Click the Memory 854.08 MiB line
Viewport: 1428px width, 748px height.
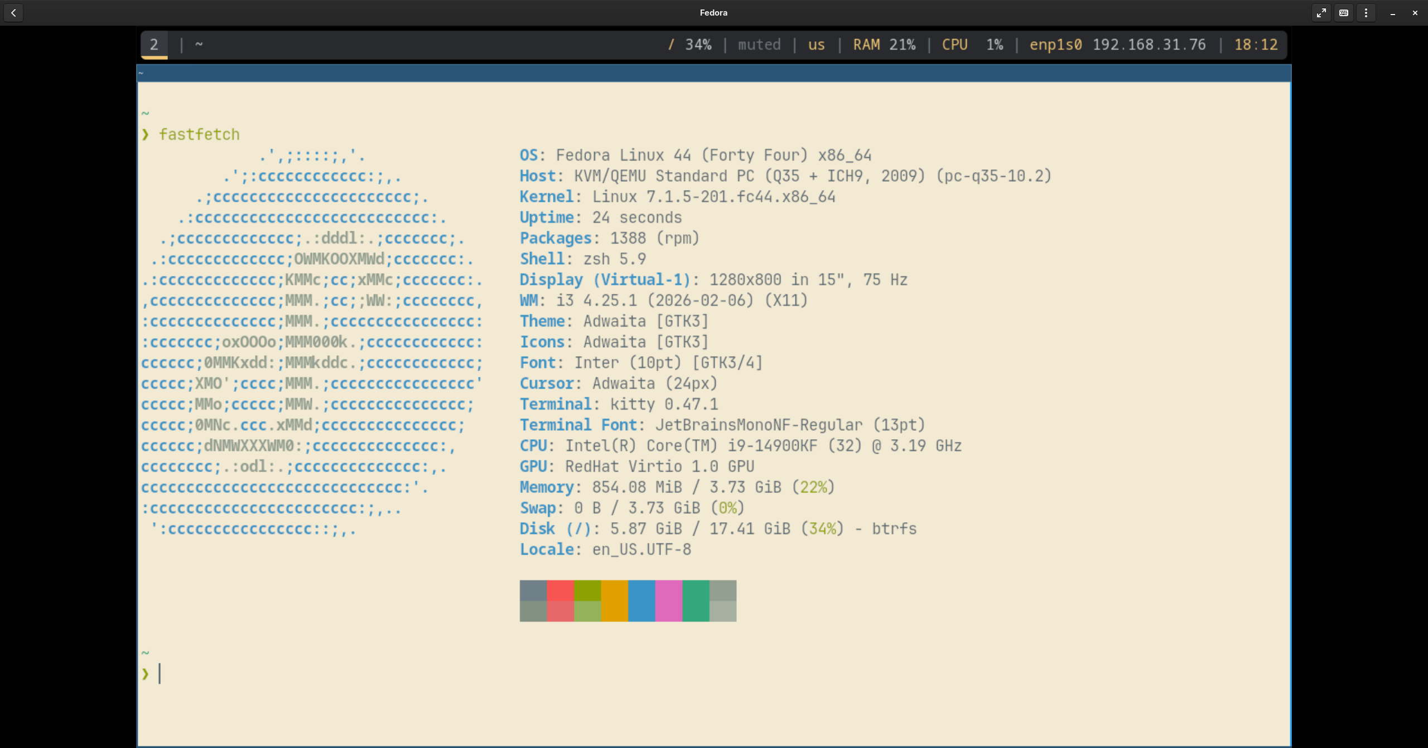coord(677,487)
